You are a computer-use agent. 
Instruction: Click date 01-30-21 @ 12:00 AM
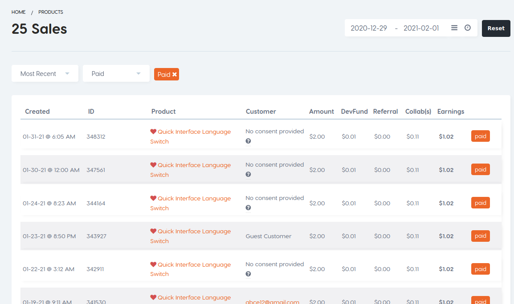point(51,170)
